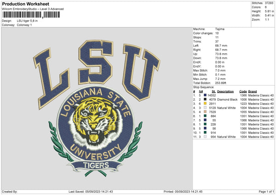
Task: Click the Stop Sequence heading
Action: tap(204, 87)
